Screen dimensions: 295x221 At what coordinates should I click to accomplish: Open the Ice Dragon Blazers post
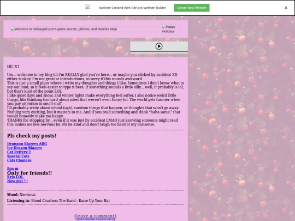pos(25,148)
